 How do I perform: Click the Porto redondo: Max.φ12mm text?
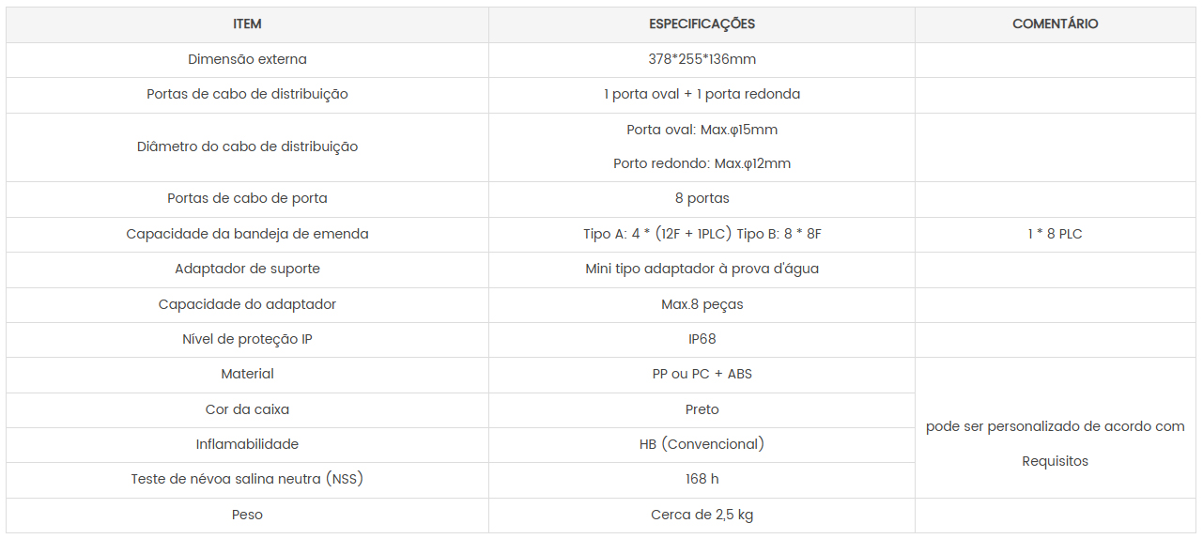[702, 163]
